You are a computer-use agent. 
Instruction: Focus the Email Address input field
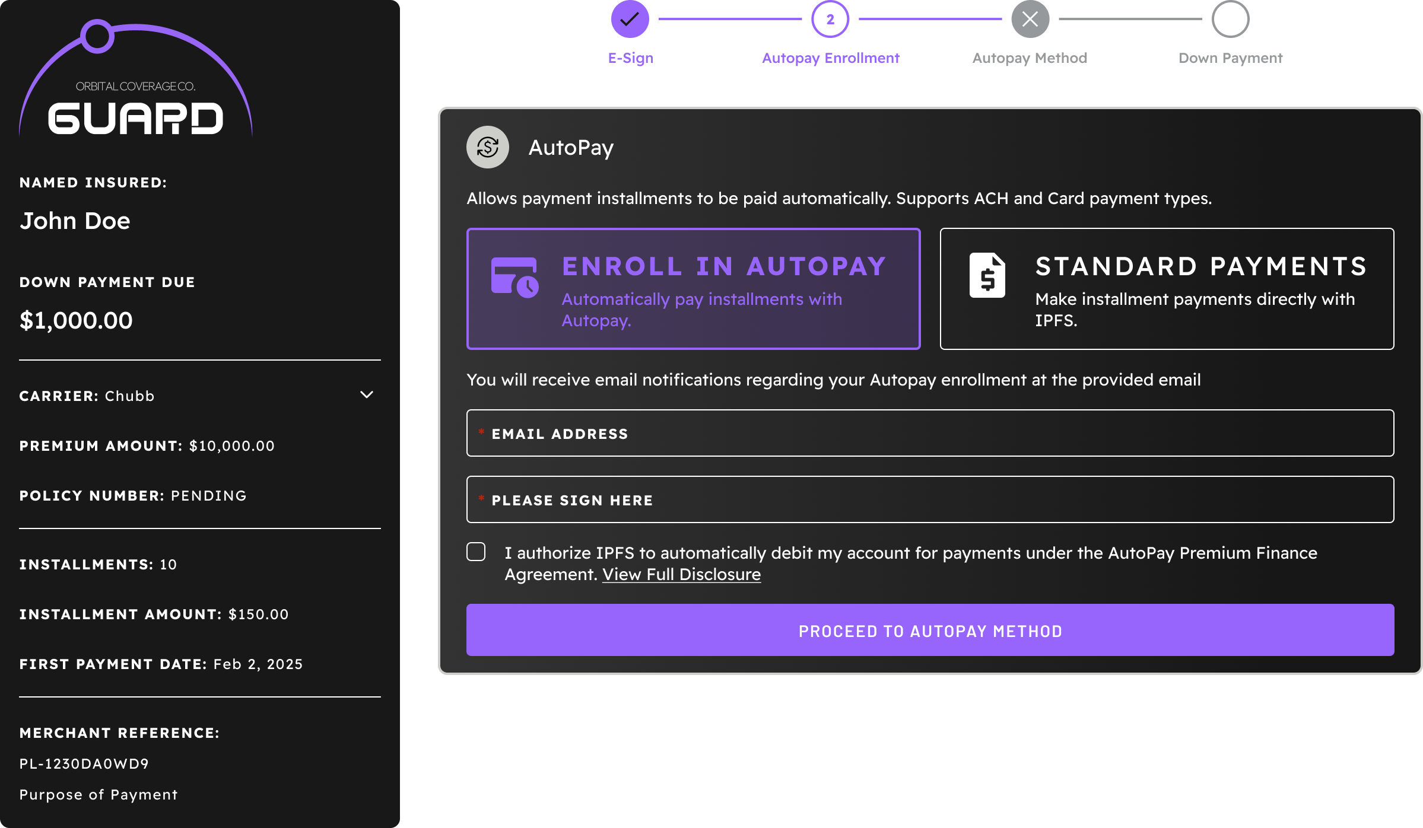click(x=930, y=433)
